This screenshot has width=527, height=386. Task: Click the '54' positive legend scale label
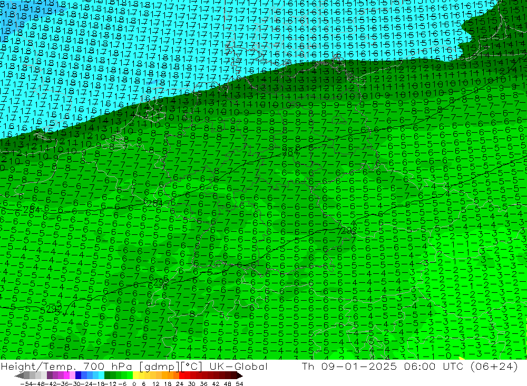point(239,384)
